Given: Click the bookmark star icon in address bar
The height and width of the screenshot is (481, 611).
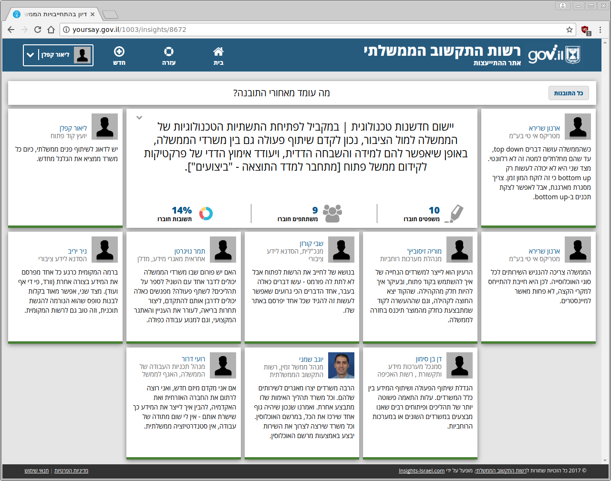Looking at the screenshot, I should click(570, 30).
